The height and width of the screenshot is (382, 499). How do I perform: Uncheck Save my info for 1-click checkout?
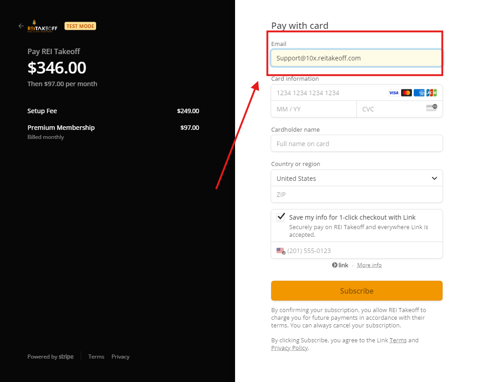pyautogui.click(x=281, y=217)
